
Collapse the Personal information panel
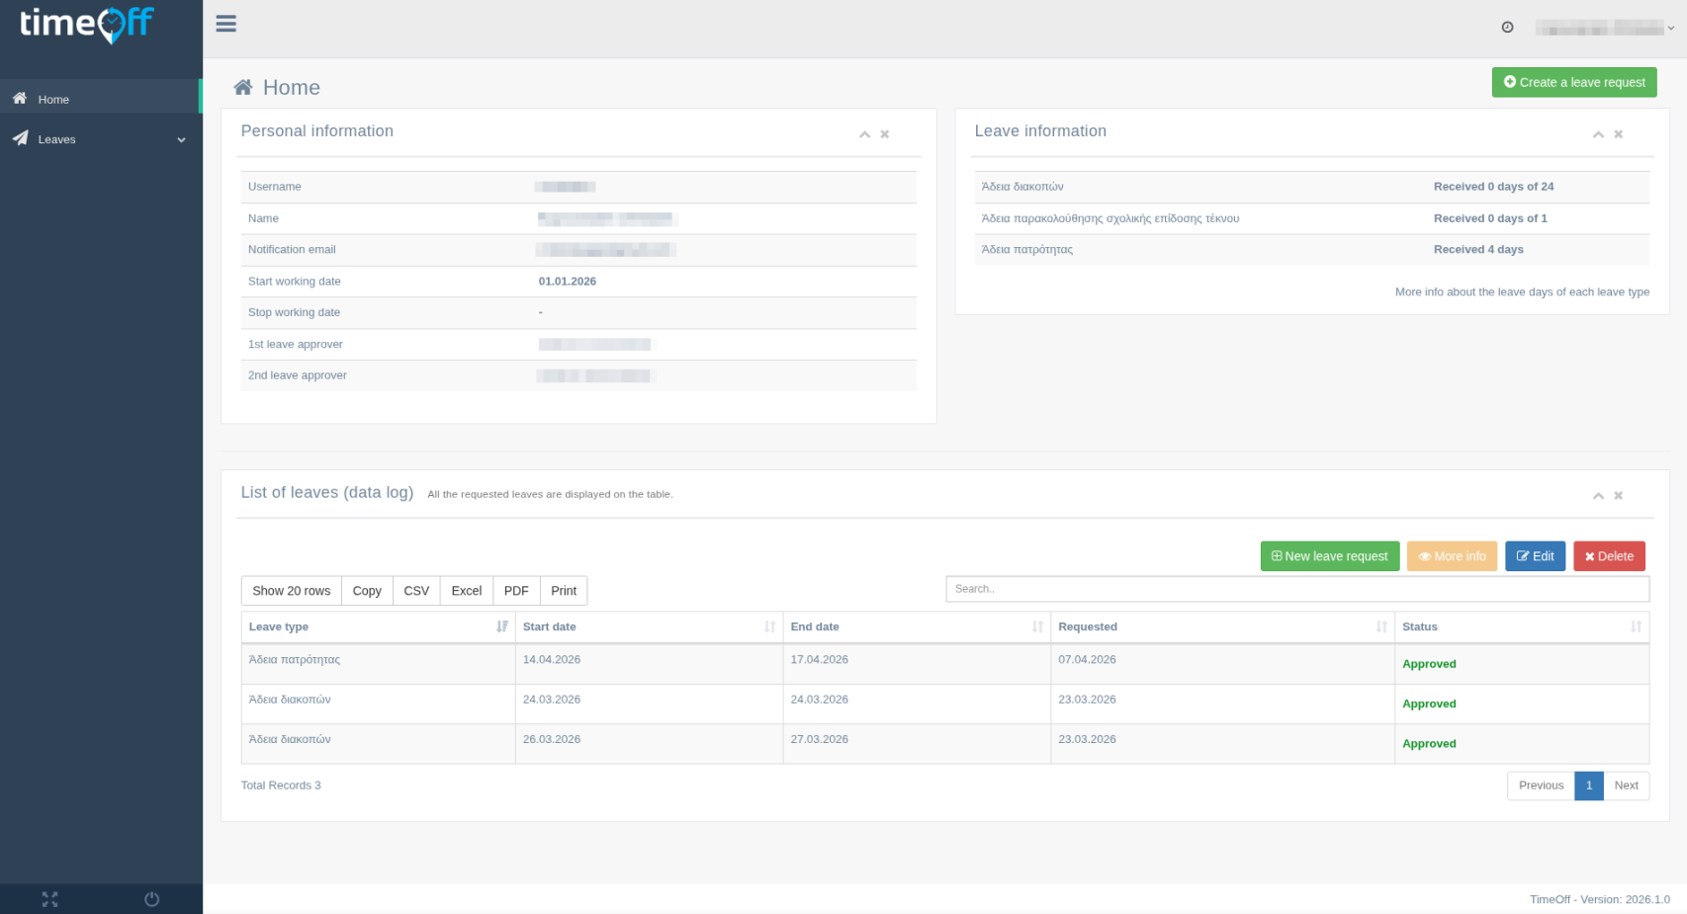[x=864, y=133]
